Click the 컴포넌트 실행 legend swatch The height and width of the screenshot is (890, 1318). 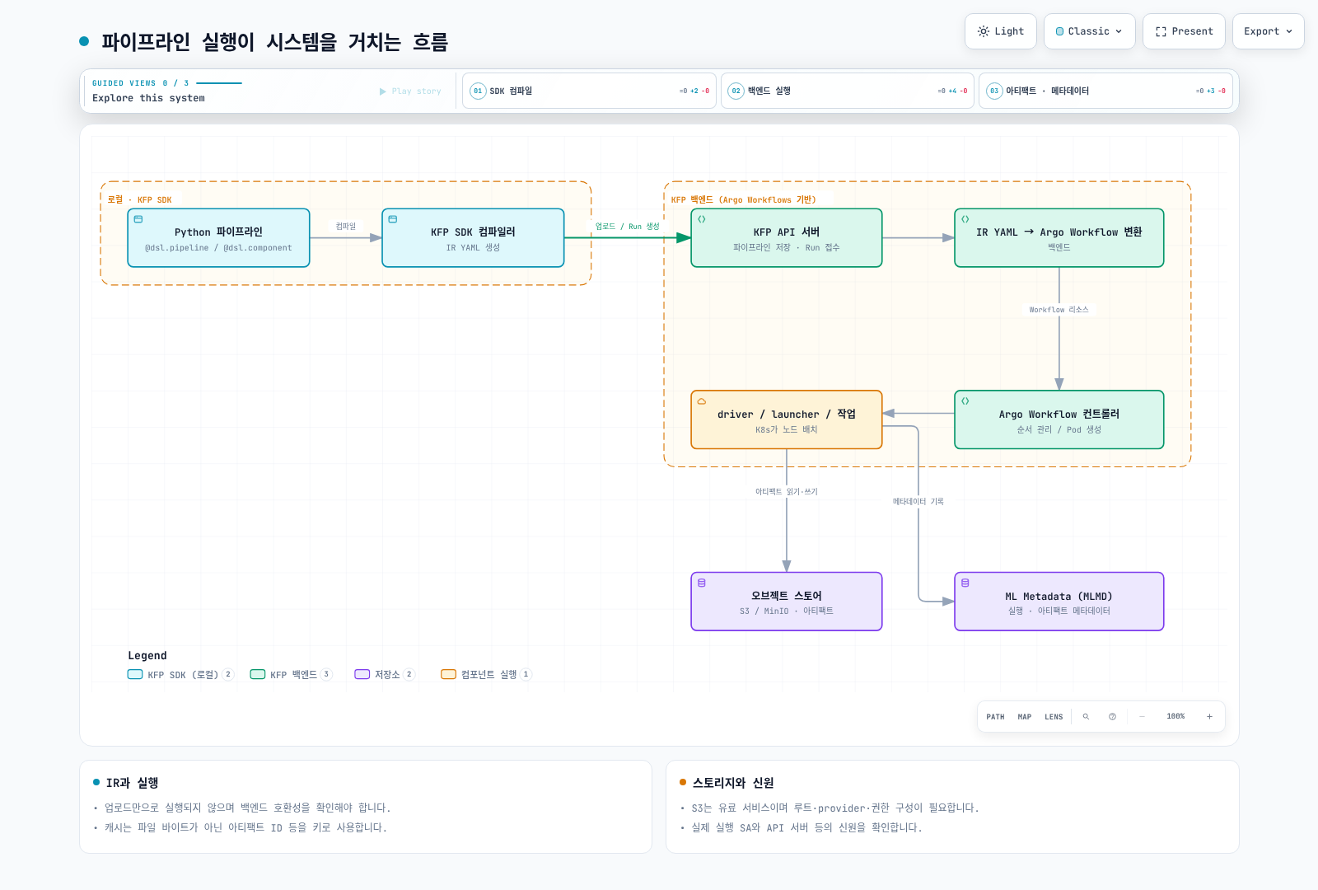[x=448, y=674]
